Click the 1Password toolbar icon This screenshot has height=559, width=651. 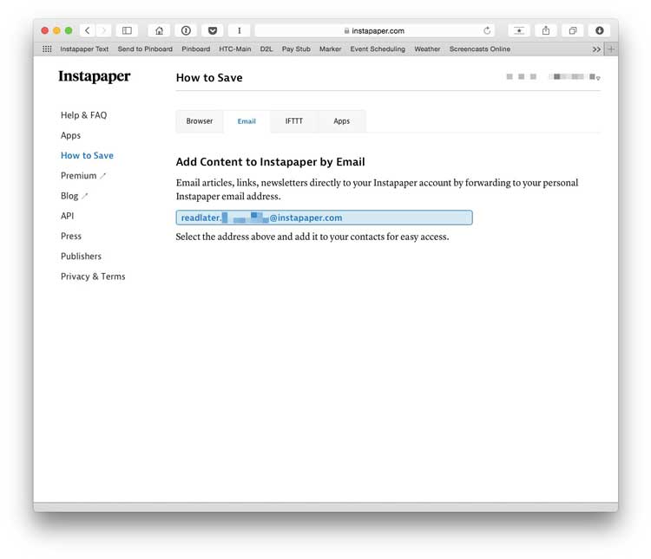186,30
